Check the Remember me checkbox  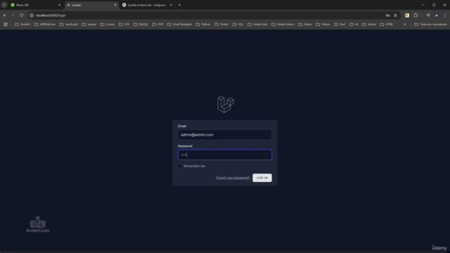(x=180, y=166)
